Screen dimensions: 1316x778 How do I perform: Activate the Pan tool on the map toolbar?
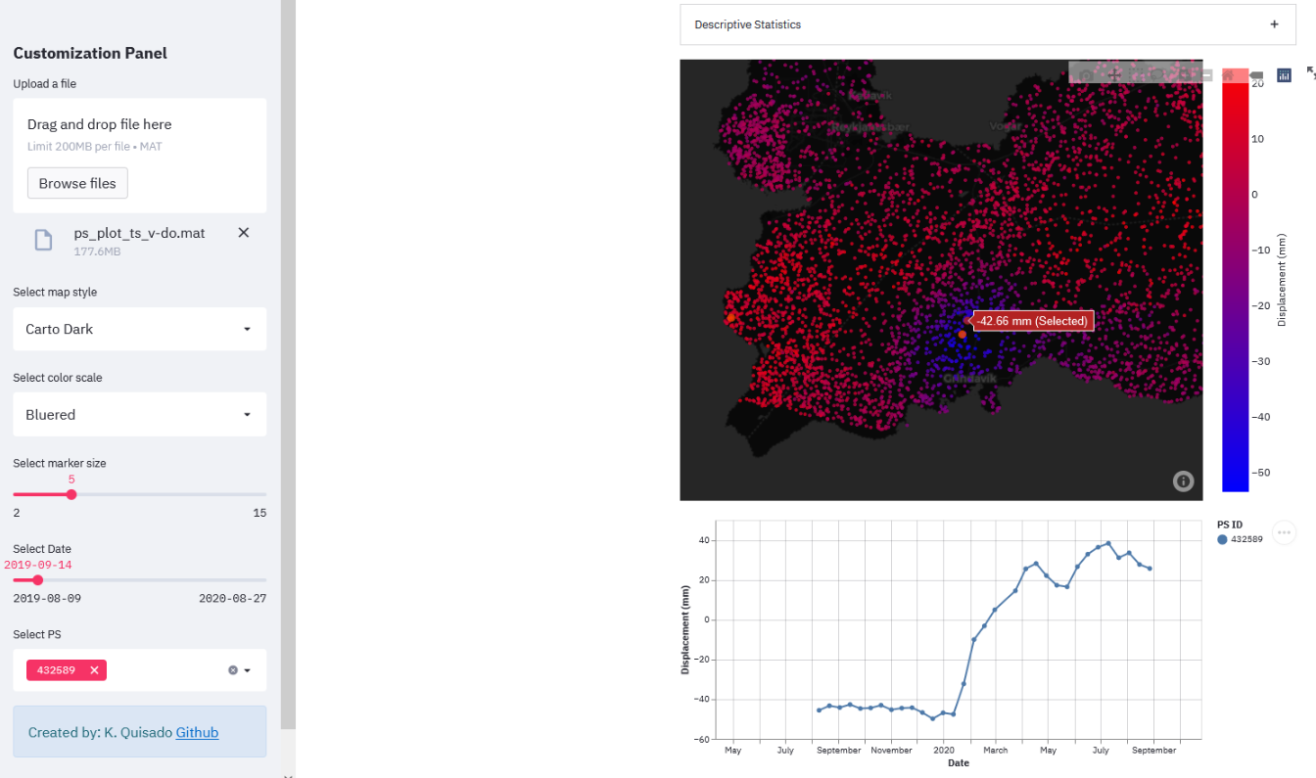pyautogui.click(x=1114, y=74)
